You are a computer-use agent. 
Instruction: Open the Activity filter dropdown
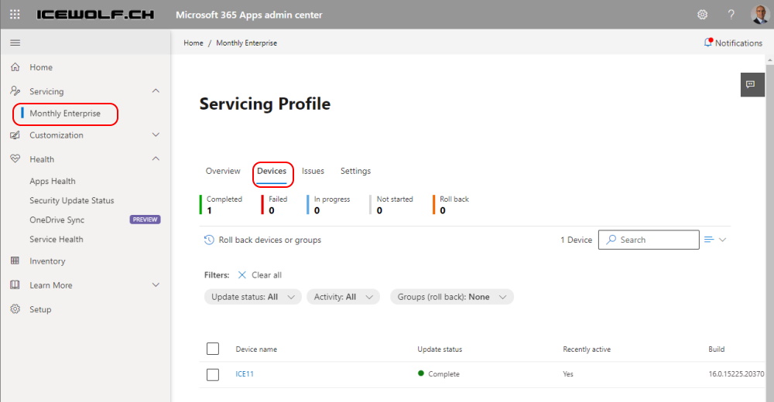pyautogui.click(x=343, y=297)
